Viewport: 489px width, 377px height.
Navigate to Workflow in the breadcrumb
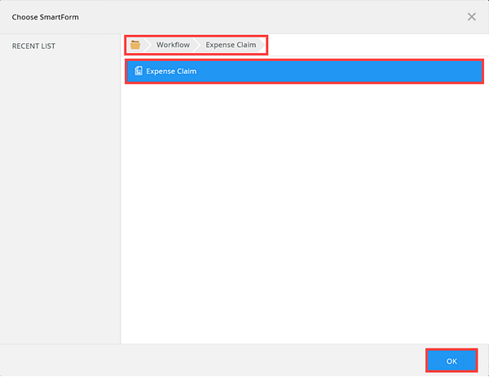[x=173, y=45]
